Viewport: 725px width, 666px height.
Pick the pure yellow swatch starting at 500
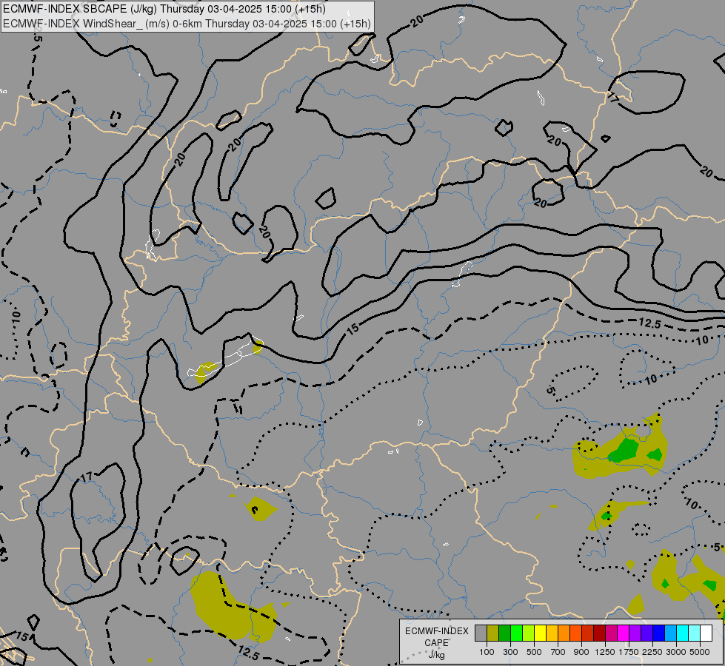(540, 633)
